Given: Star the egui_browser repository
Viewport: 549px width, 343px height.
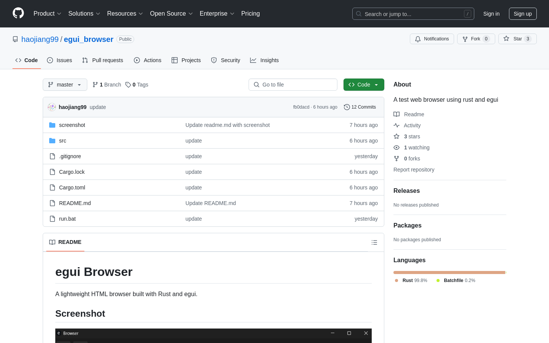Looking at the screenshot, I should click(517, 39).
